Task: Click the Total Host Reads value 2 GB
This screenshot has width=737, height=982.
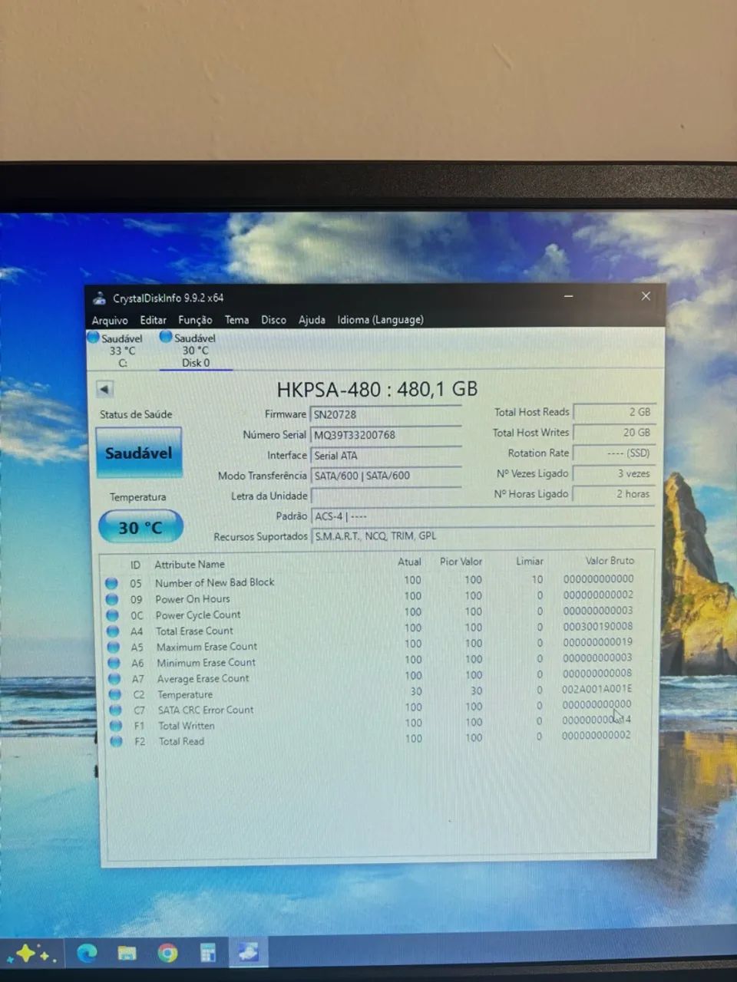Action: (613, 412)
